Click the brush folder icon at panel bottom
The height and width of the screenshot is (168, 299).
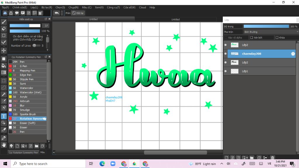36,146
